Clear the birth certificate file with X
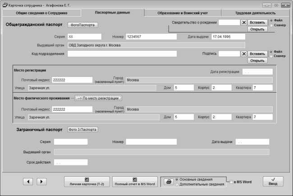 coord(244,22)
